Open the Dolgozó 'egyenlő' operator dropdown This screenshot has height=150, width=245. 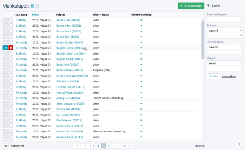coord(225,31)
